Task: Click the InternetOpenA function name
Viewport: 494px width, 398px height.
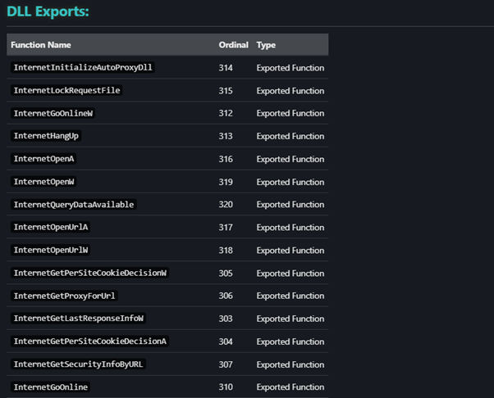Action: click(44, 159)
